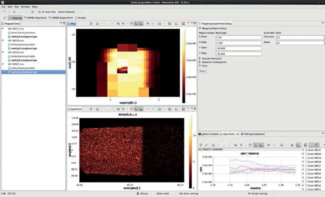Toggle the Scan 38518 checkbox

pyautogui.click(x=306, y=161)
